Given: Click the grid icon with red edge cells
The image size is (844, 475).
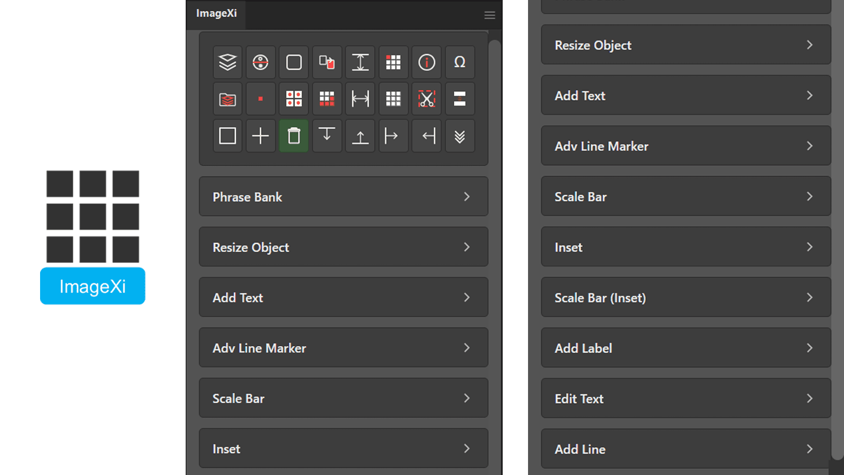Looking at the screenshot, I should [327, 99].
